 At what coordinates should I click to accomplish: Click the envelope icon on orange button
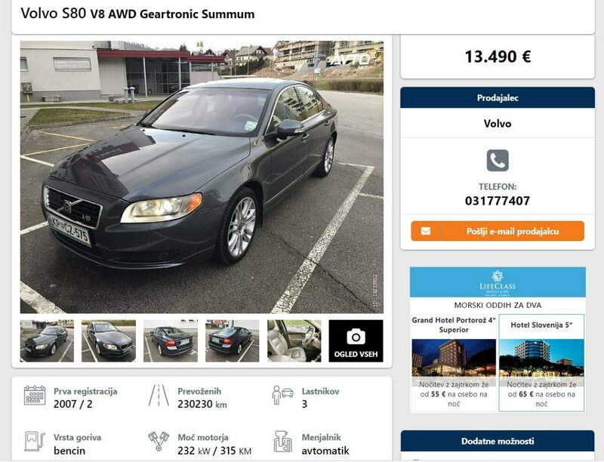point(426,231)
